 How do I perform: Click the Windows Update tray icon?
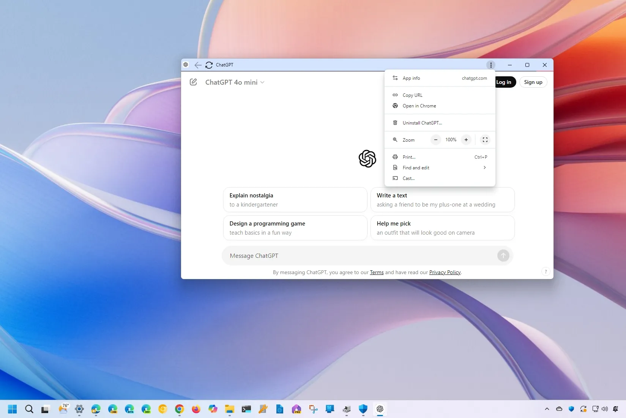coord(583,409)
